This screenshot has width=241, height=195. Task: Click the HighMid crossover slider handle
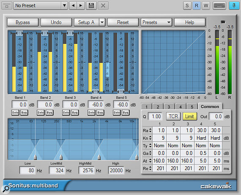[99, 157]
